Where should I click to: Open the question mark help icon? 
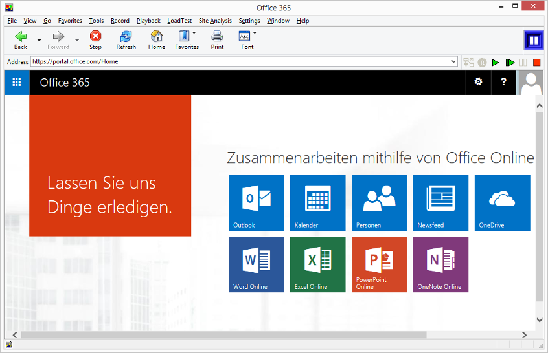click(x=503, y=82)
